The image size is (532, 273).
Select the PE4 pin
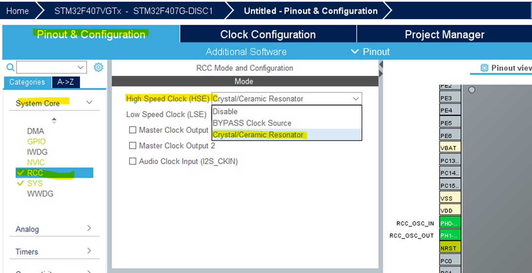(x=450, y=110)
